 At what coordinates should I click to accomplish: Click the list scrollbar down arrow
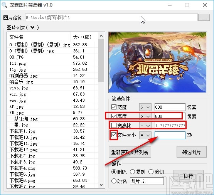click(101, 185)
